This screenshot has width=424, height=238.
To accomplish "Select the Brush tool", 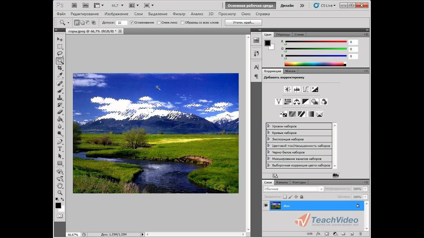I will point(60,90).
